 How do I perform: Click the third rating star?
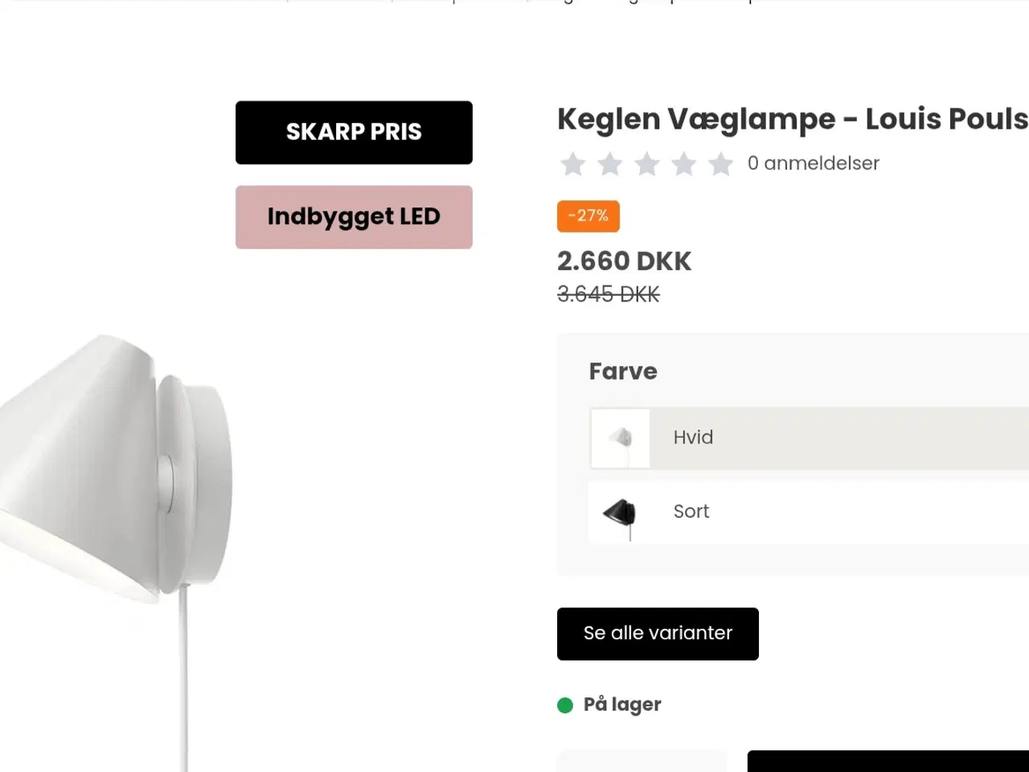point(647,163)
